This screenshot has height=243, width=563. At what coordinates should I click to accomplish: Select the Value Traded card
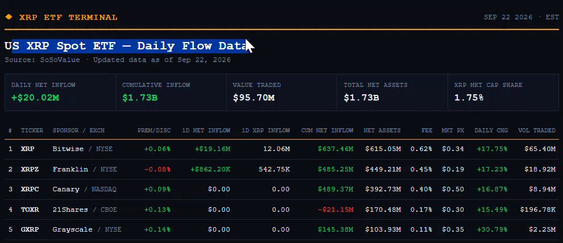(x=282, y=93)
